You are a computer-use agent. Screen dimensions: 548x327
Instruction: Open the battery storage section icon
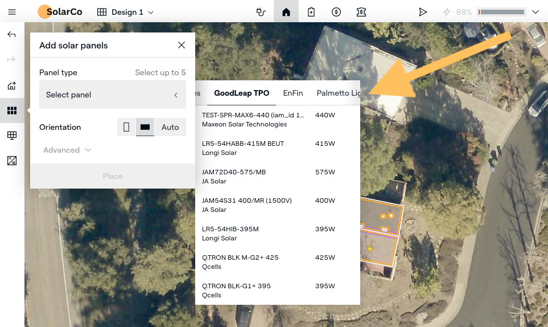point(311,12)
